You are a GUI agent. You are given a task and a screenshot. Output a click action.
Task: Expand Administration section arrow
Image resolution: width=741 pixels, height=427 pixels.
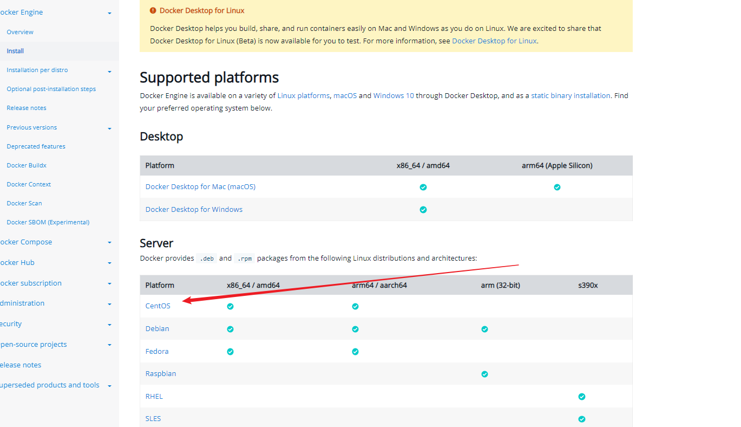[110, 304]
